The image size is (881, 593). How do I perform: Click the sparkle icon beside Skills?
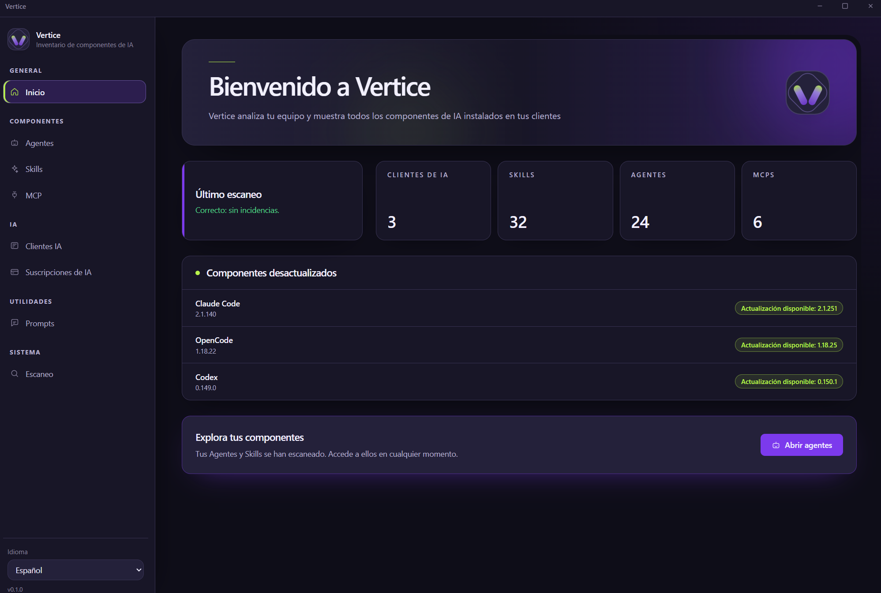pos(15,169)
